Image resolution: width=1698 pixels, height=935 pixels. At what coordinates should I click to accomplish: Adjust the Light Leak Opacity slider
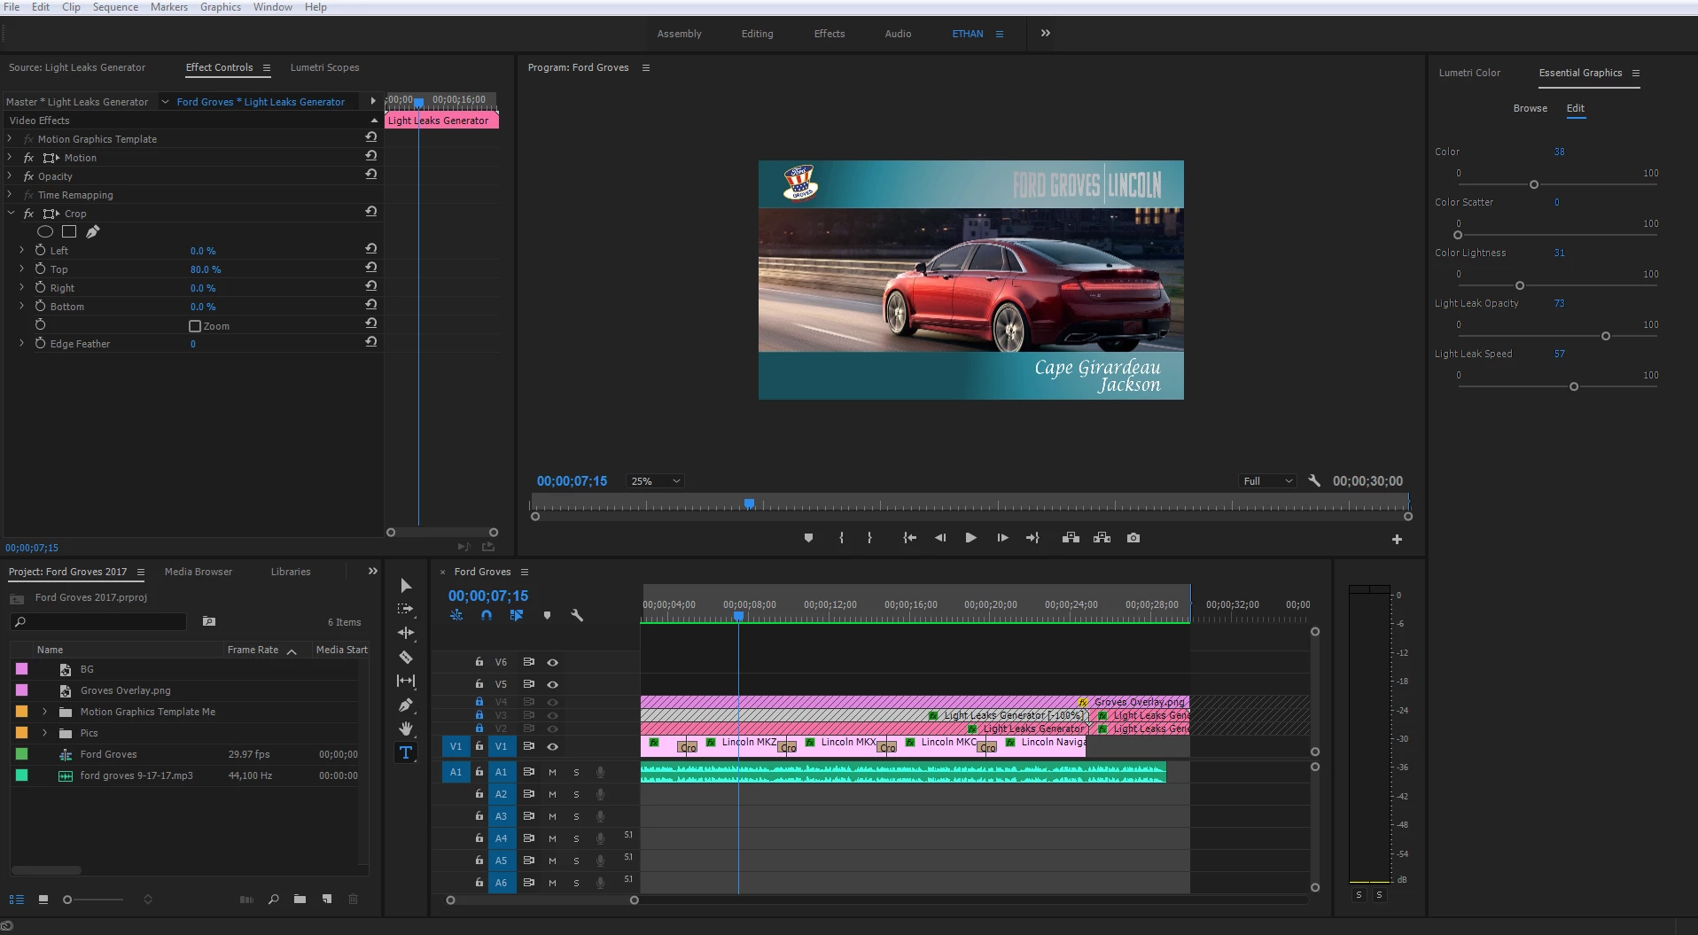click(x=1605, y=336)
